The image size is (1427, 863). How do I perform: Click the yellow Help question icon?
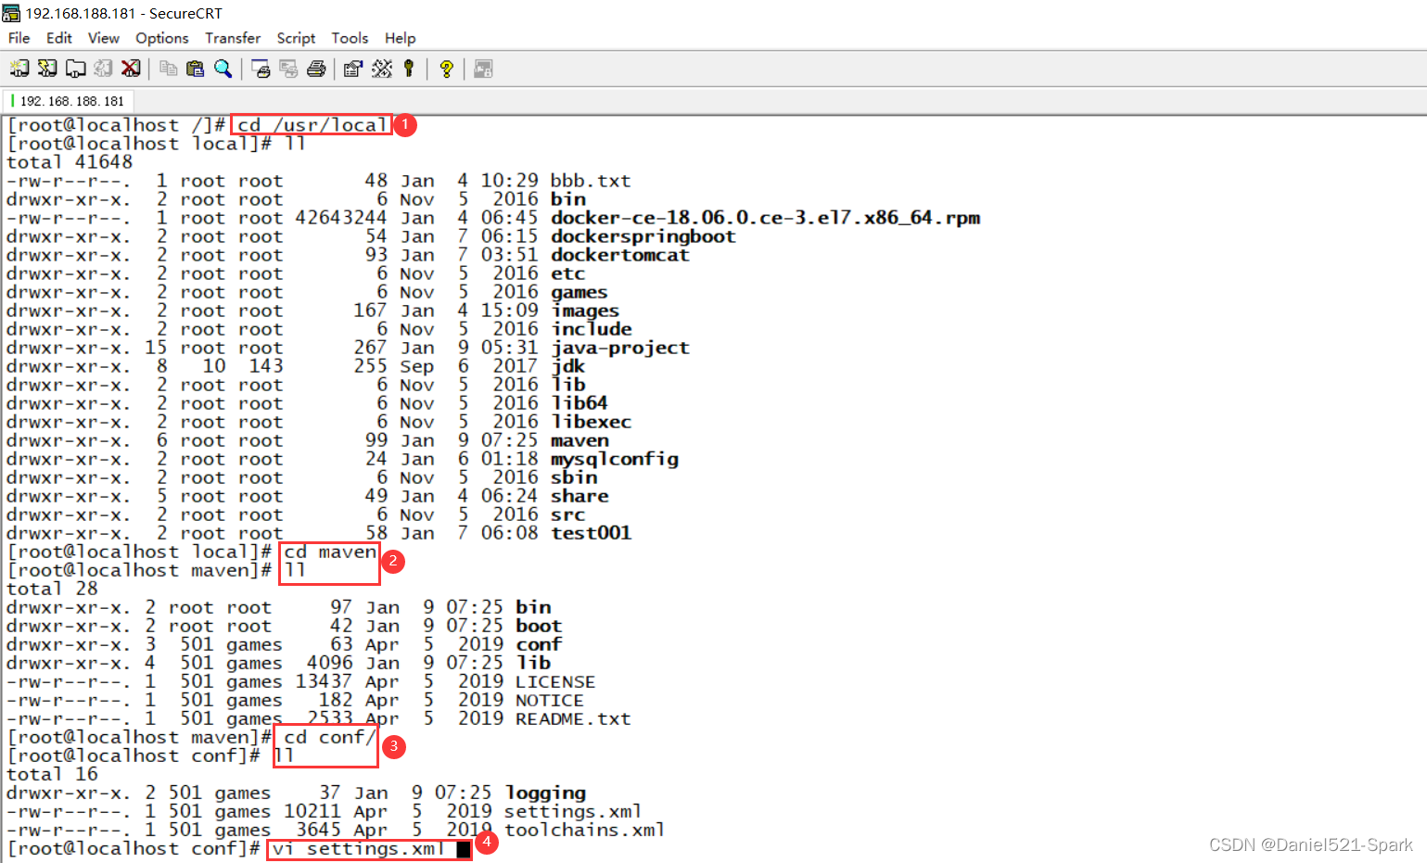[x=446, y=69]
